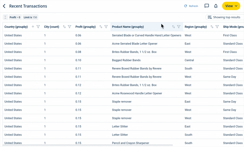Open notifications bell icon
Viewport: 244px width, 147px height.
pyautogui.click(x=216, y=6)
